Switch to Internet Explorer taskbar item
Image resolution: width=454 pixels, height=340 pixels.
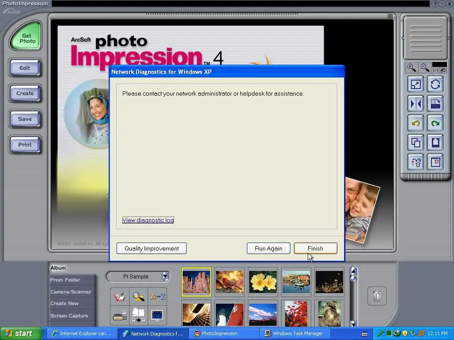(82, 334)
